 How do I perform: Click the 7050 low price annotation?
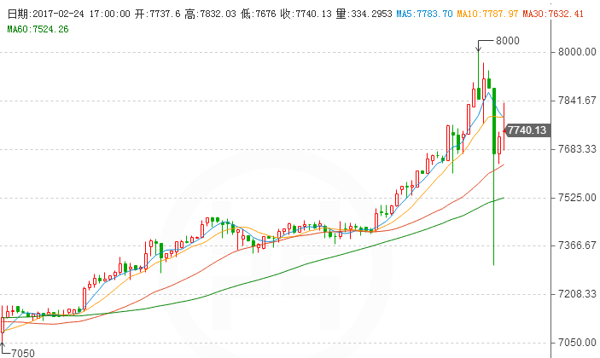pyautogui.click(x=22, y=351)
